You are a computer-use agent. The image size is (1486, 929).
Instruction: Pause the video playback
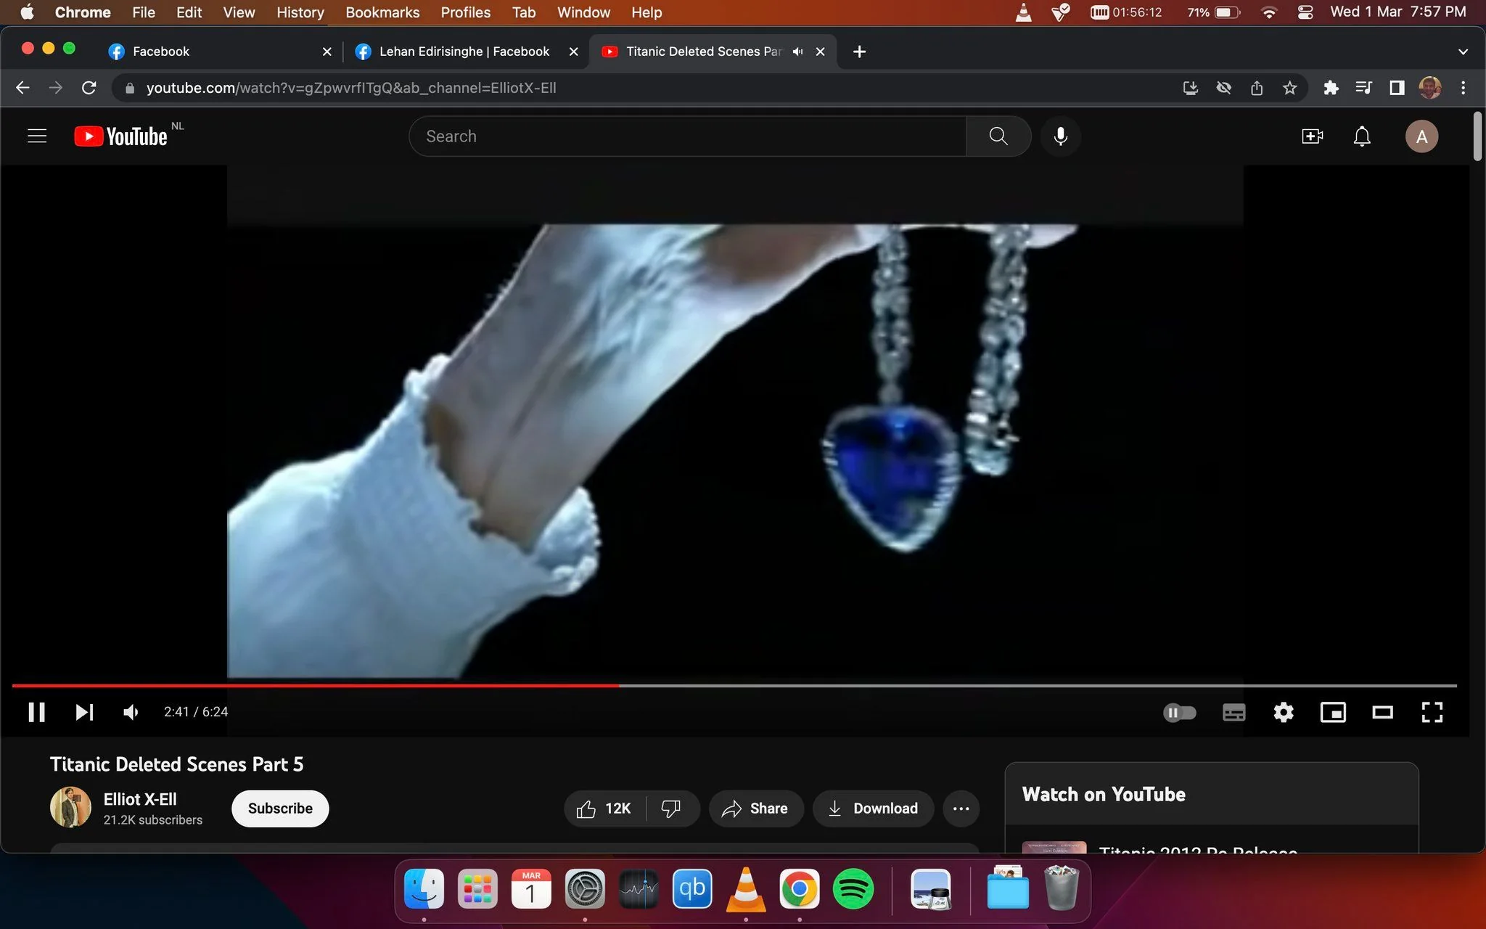36,712
